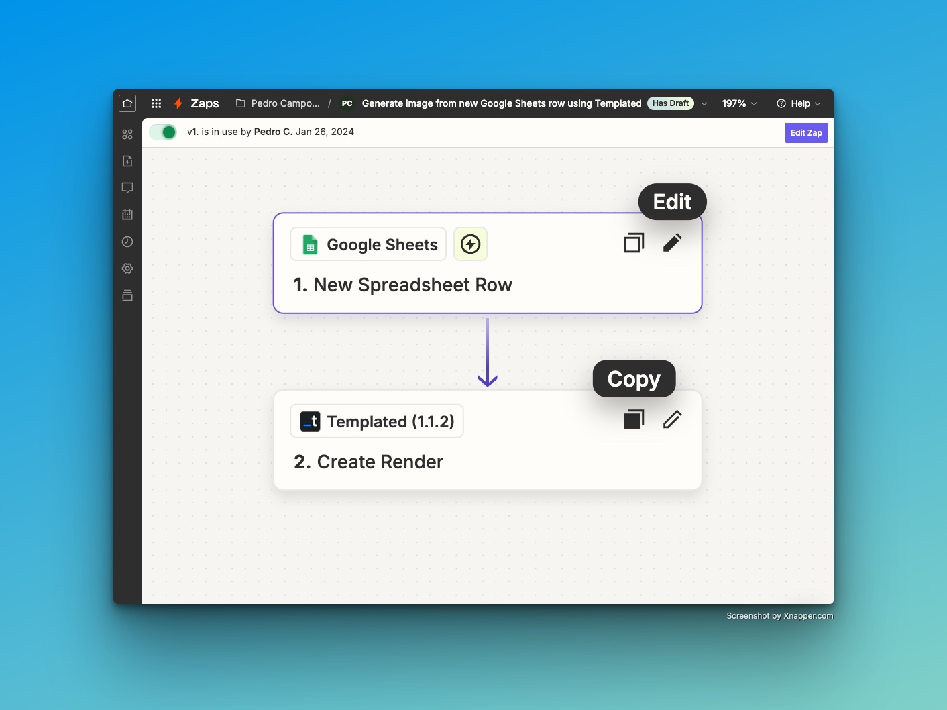
Task: Open the history clock sidebar icon
Action: [127, 242]
